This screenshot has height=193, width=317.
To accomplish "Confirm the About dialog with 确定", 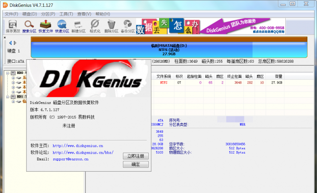I will pos(136,164).
